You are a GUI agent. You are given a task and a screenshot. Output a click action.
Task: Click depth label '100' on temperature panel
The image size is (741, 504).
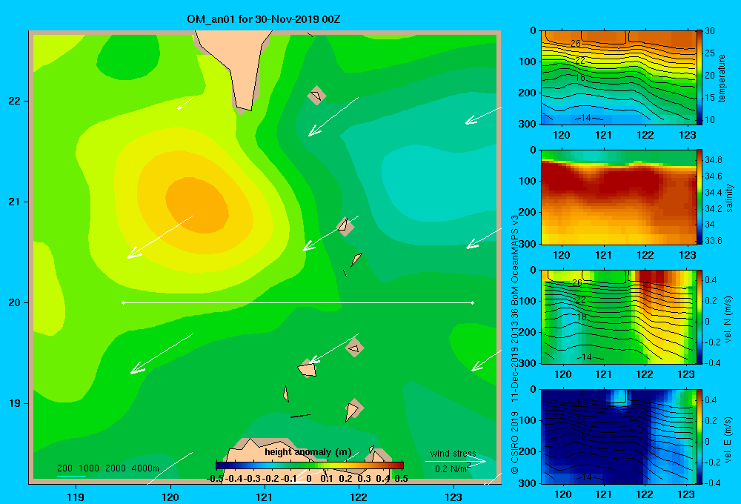529,62
